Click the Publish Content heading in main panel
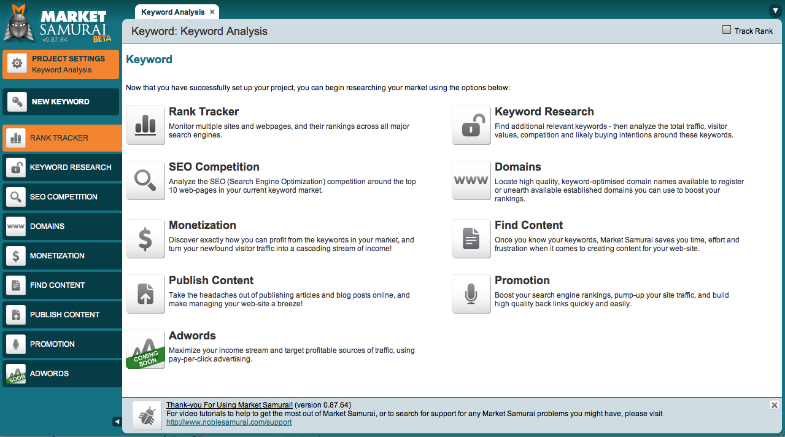This screenshot has height=437, width=785. pyautogui.click(x=211, y=280)
